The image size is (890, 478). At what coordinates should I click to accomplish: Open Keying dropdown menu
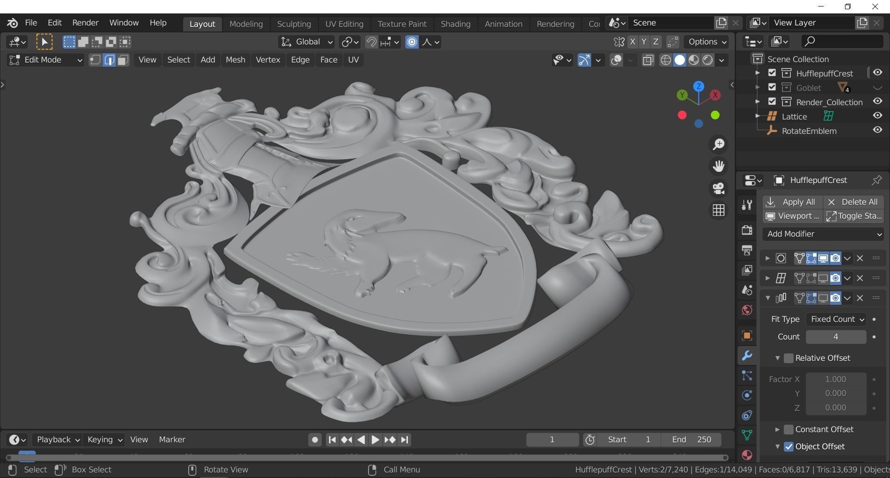tap(105, 440)
